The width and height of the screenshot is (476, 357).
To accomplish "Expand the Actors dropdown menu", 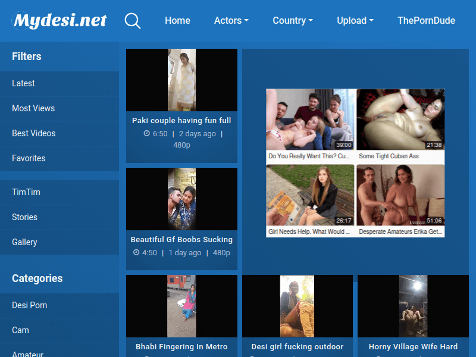I will point(231,21).
